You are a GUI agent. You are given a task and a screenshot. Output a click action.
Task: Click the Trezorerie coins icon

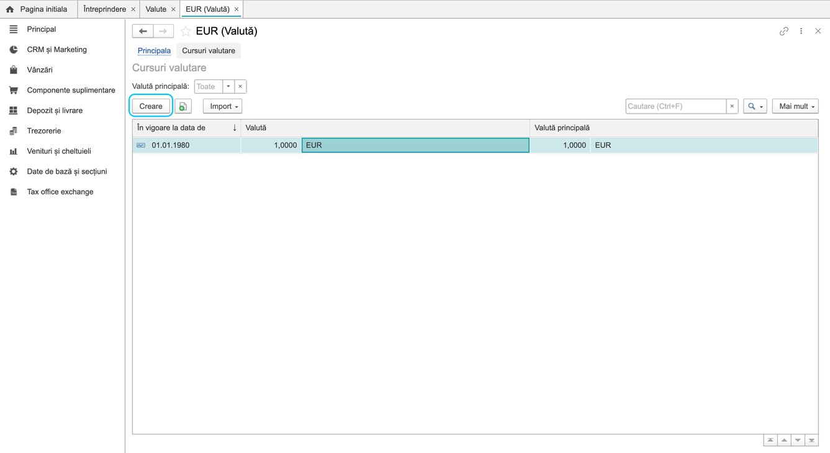pos(14,131)
